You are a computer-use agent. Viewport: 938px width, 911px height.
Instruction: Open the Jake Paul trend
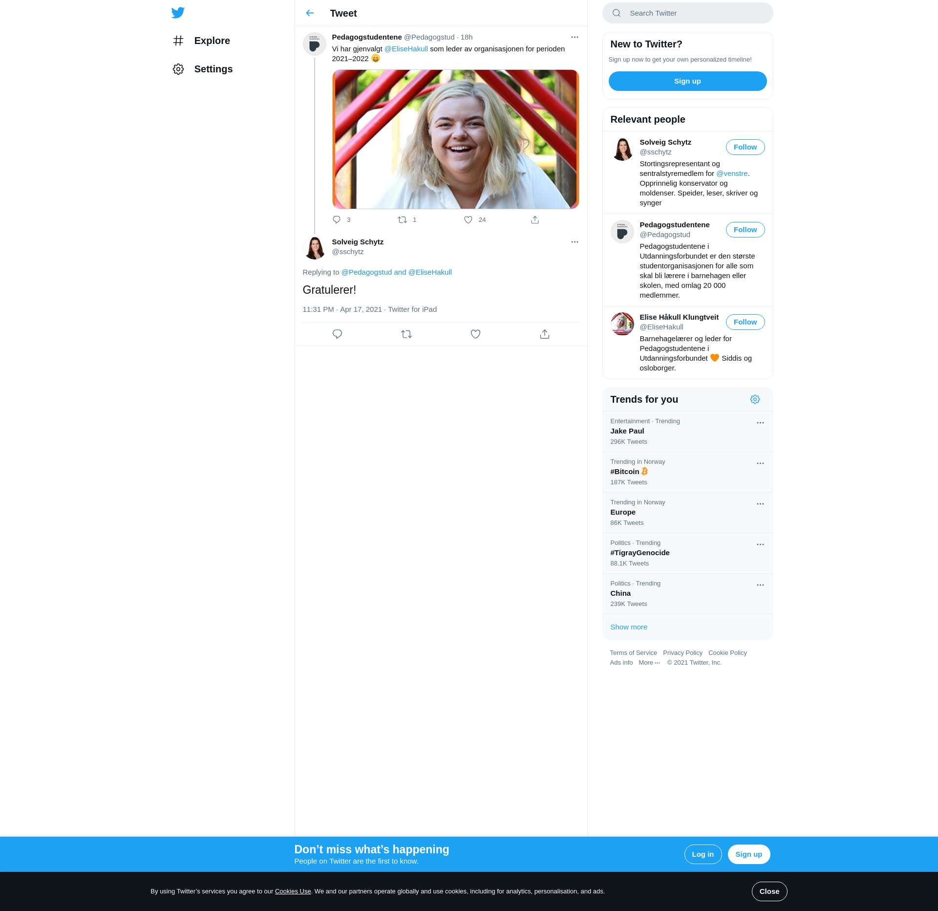[687, 432]
